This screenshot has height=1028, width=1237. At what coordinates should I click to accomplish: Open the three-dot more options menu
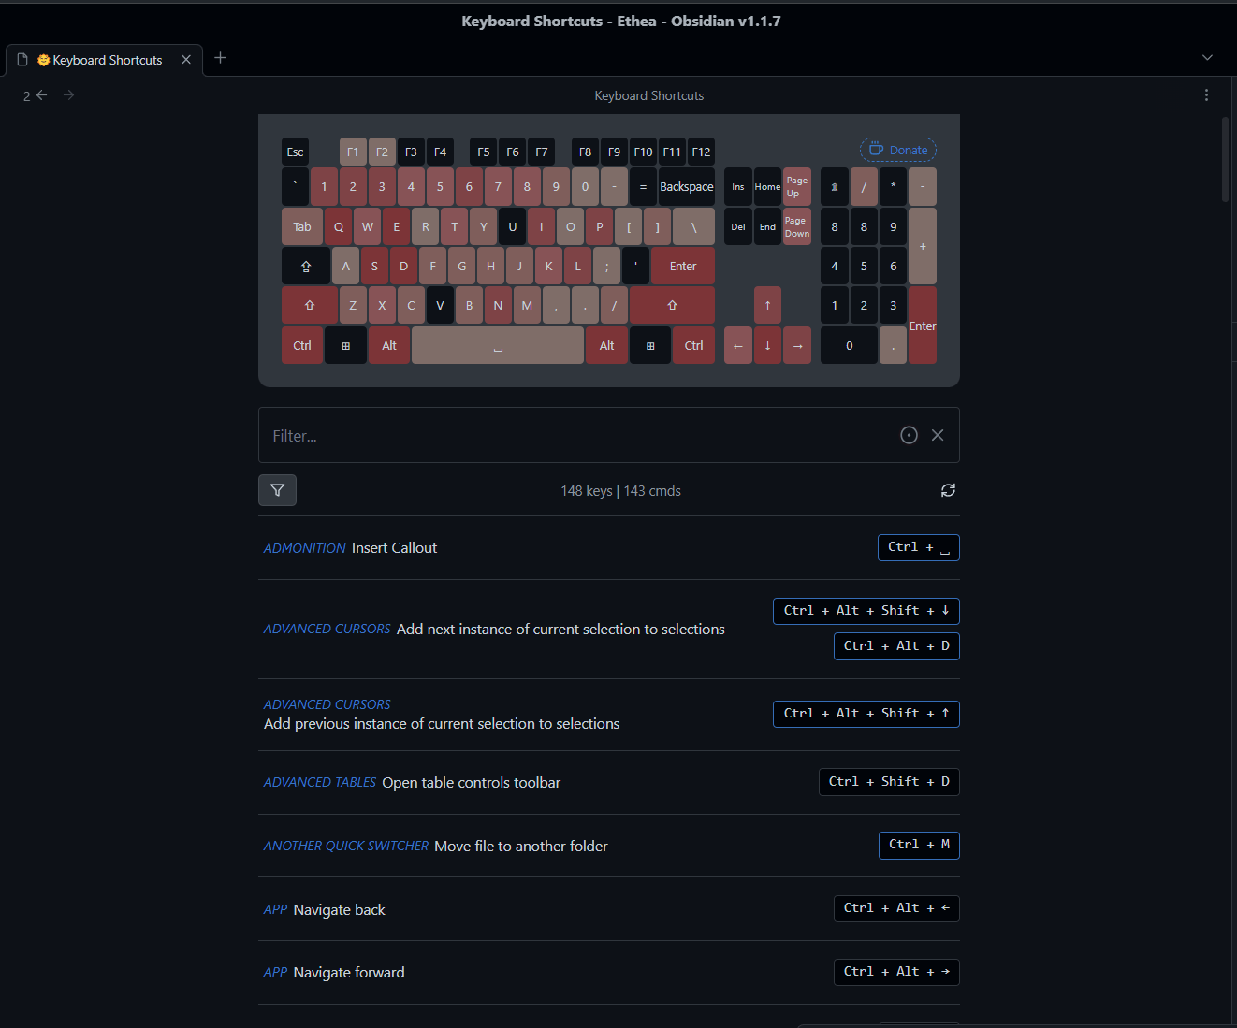1206,95
